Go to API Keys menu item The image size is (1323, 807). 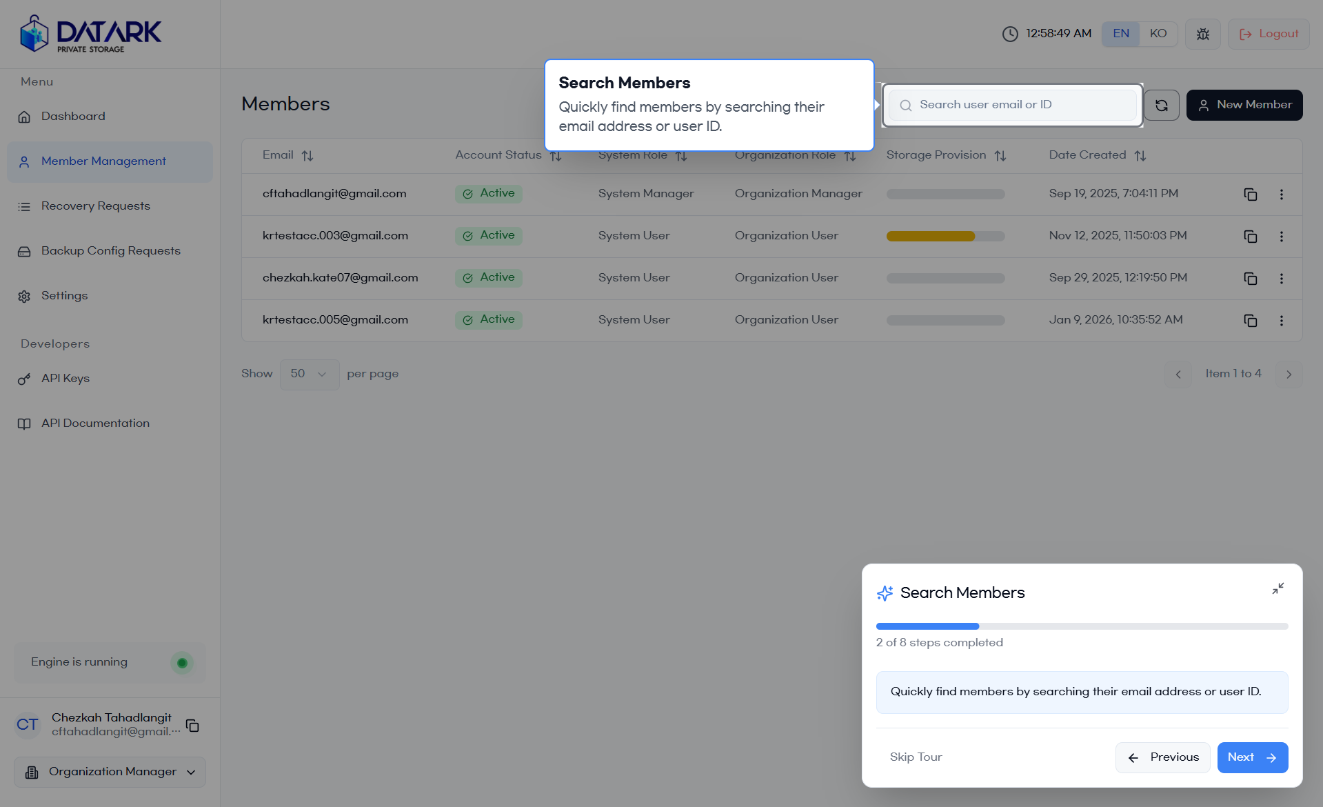[65, 379]
